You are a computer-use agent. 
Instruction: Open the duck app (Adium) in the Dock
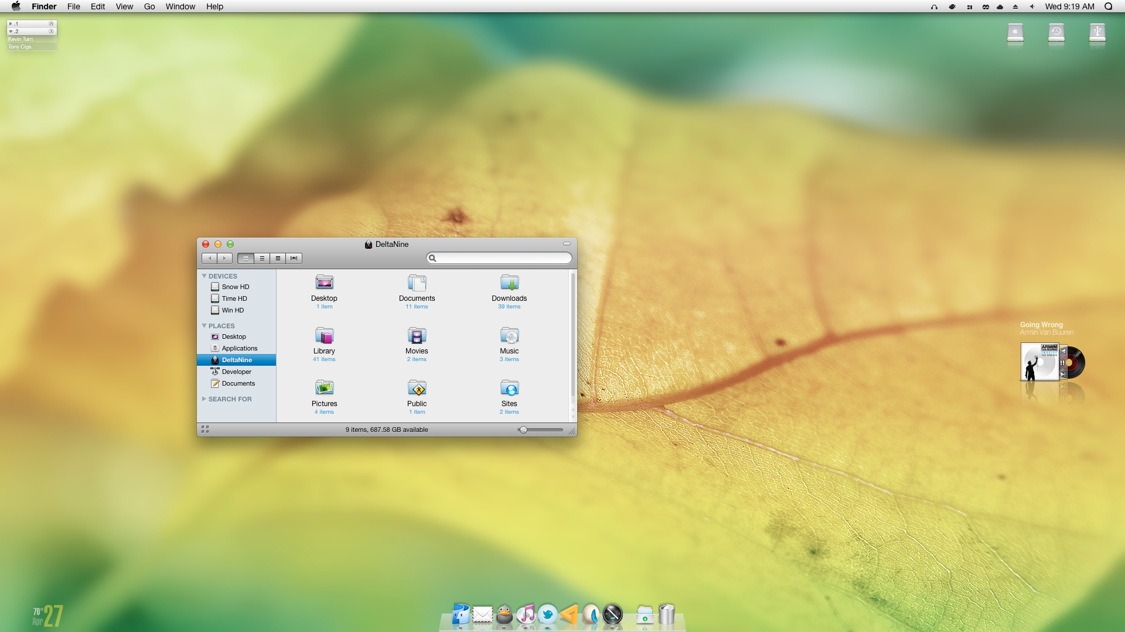[x=504, y=614]
